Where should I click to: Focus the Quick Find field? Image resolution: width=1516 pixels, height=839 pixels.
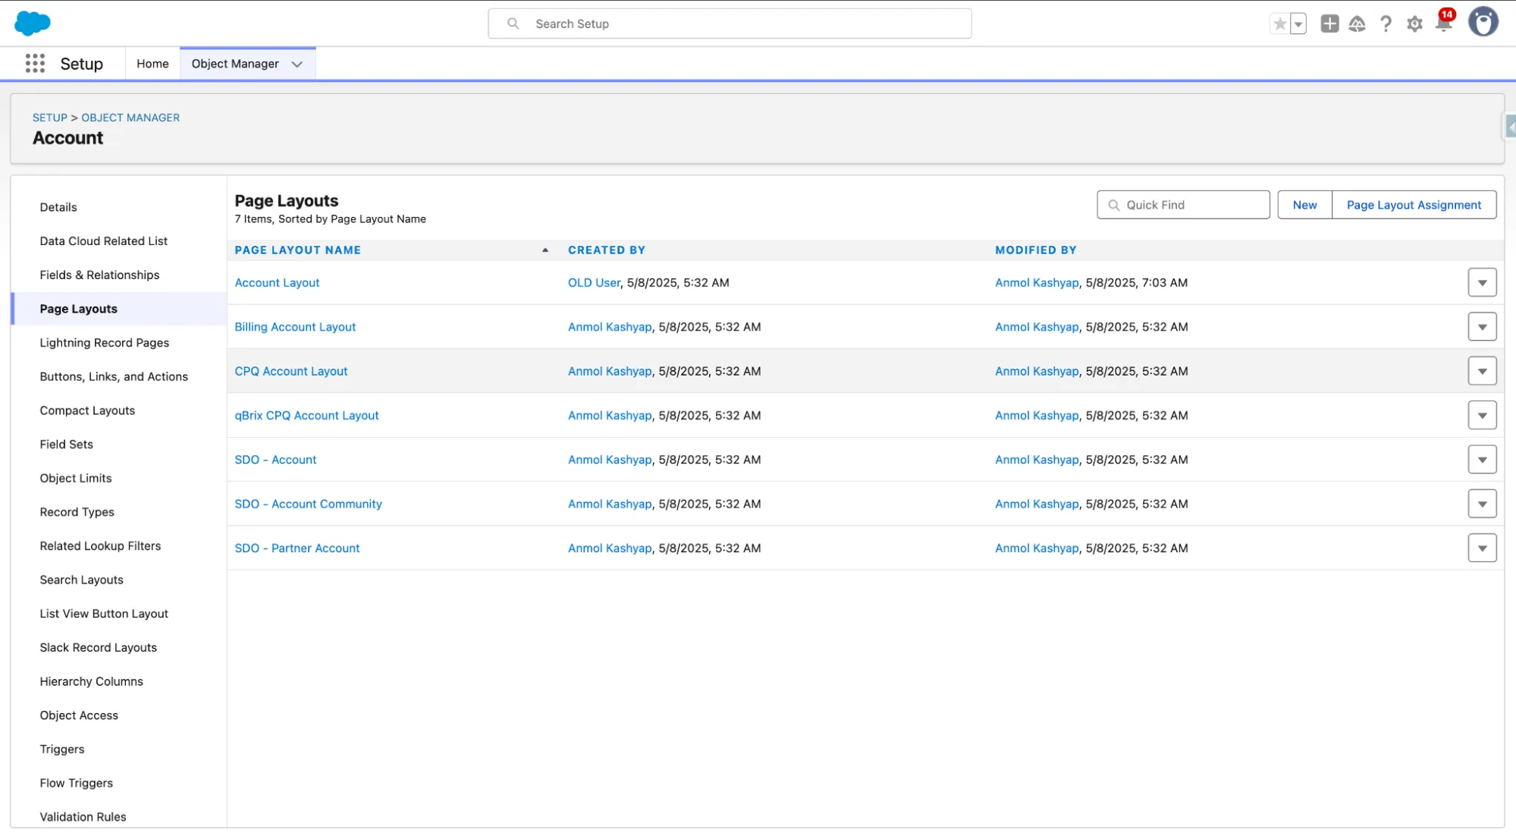point(1191,205)
